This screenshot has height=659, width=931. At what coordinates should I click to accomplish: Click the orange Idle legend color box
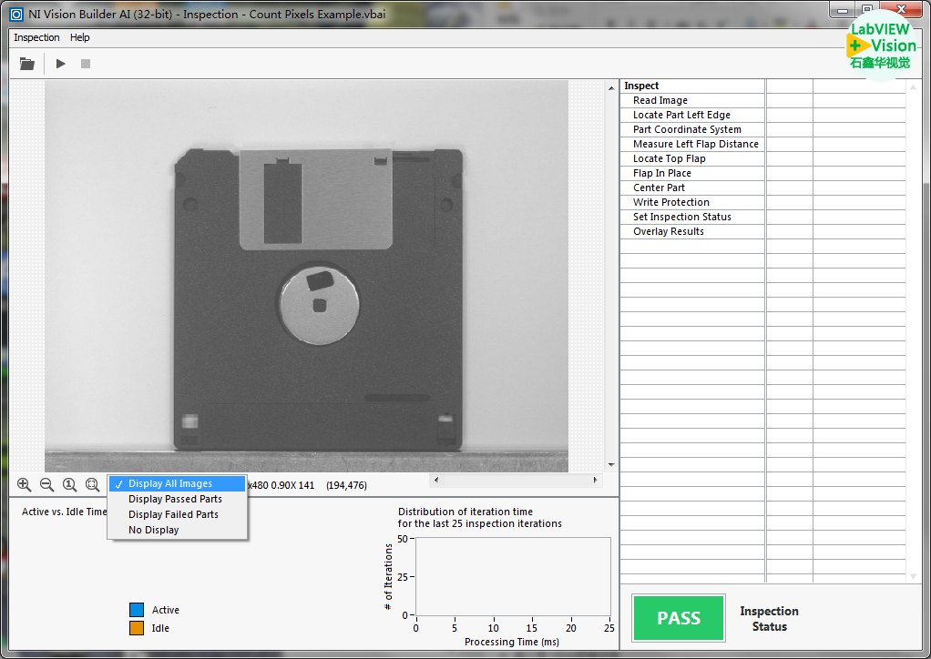137,628
